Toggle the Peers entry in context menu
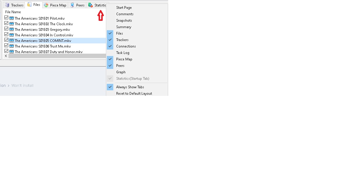 pos(137,66)
